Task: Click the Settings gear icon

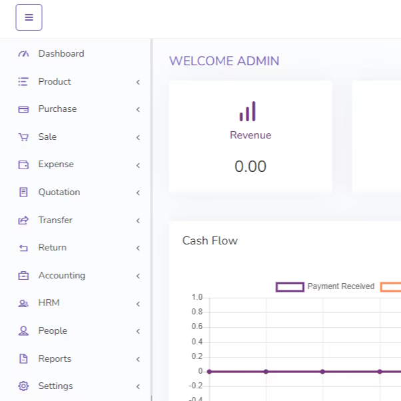Action: click(24, 386)
